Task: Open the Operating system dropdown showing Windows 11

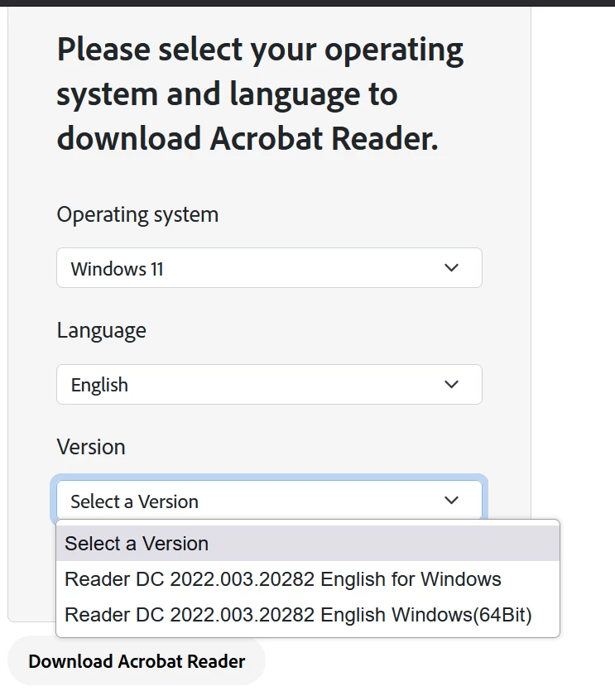Action: pyautogui.click(x=269, y=268)
